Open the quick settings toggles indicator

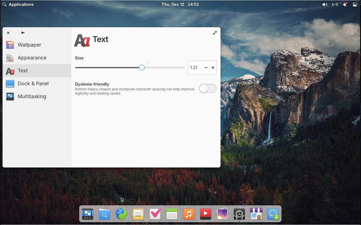pos(355,4)
